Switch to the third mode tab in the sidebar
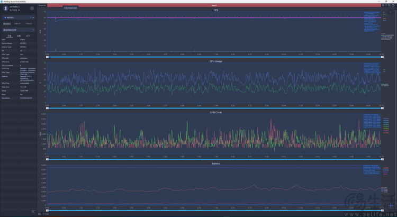 tap(29, 24)
